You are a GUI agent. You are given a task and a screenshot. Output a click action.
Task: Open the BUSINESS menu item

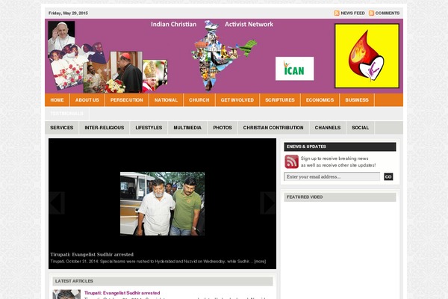(357, 100)
